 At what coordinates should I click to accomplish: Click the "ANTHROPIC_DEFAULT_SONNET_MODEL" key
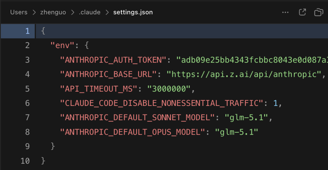(137, 117)
